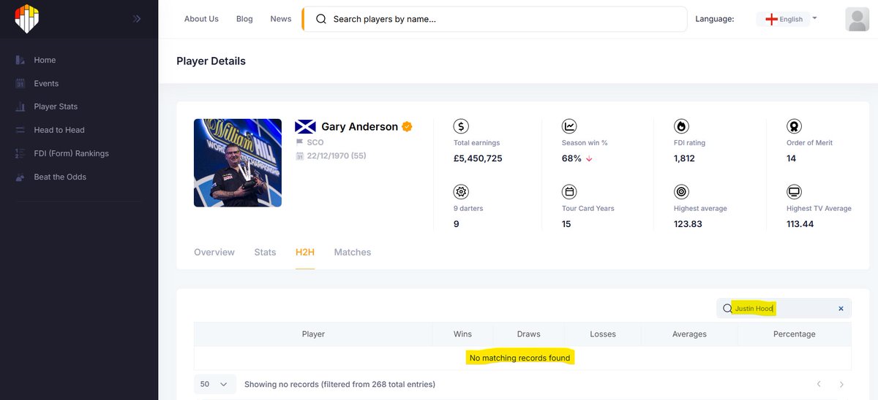
Task: Click the Player Details page heading
Action: click(211, 61)
